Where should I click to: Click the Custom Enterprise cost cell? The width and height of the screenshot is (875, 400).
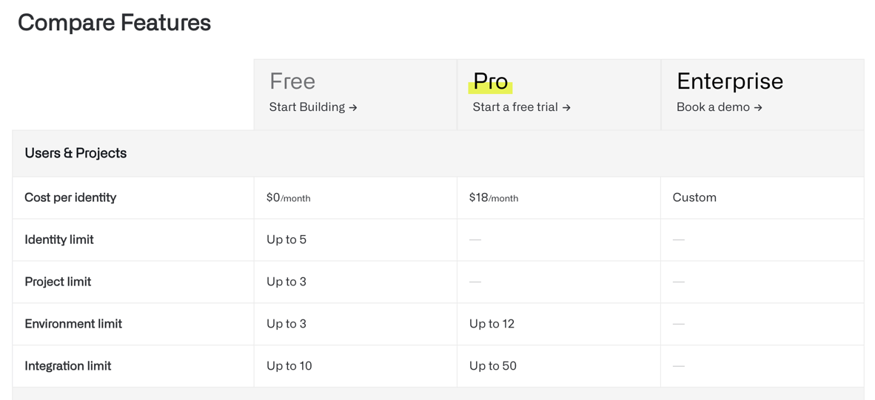(694, 197)
